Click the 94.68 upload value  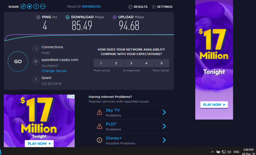tap(129, 26)
